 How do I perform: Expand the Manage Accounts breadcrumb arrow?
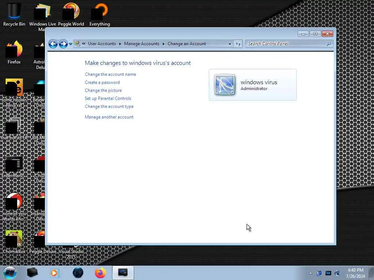click(163, 44)
